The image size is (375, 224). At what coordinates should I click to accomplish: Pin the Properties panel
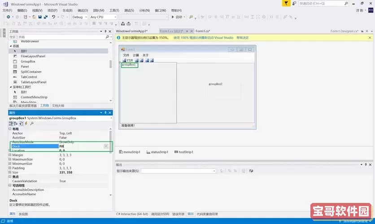click(x=105, y=112)
